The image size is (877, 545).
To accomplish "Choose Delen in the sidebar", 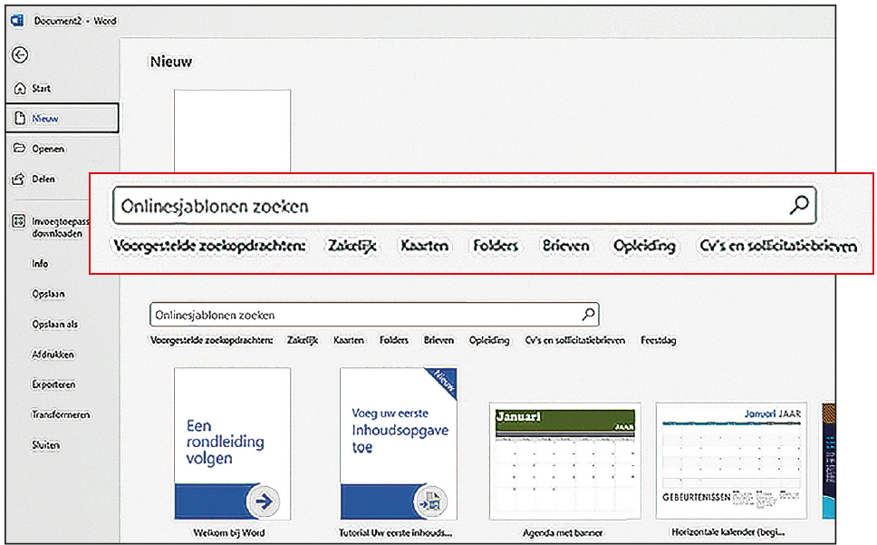I will point(34,179).
